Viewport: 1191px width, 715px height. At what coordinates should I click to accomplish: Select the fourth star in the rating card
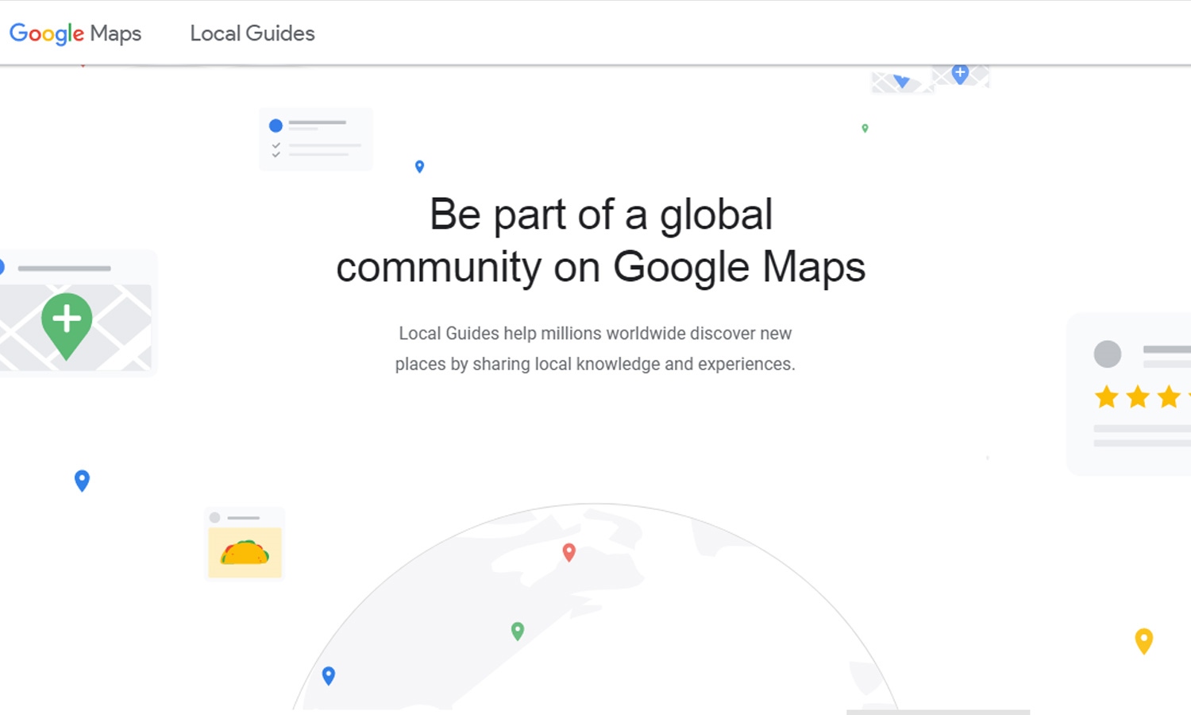(1188, 397)
